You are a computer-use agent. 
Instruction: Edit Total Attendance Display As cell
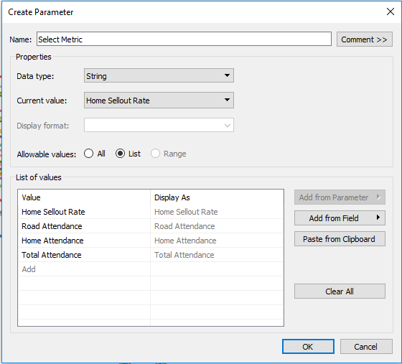tap(217, 255)
